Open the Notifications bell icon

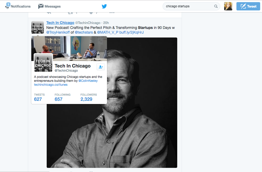pyautogui.click(x=8, y=6)
